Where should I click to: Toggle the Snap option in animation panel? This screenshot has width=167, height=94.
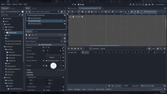click(118, 86)
